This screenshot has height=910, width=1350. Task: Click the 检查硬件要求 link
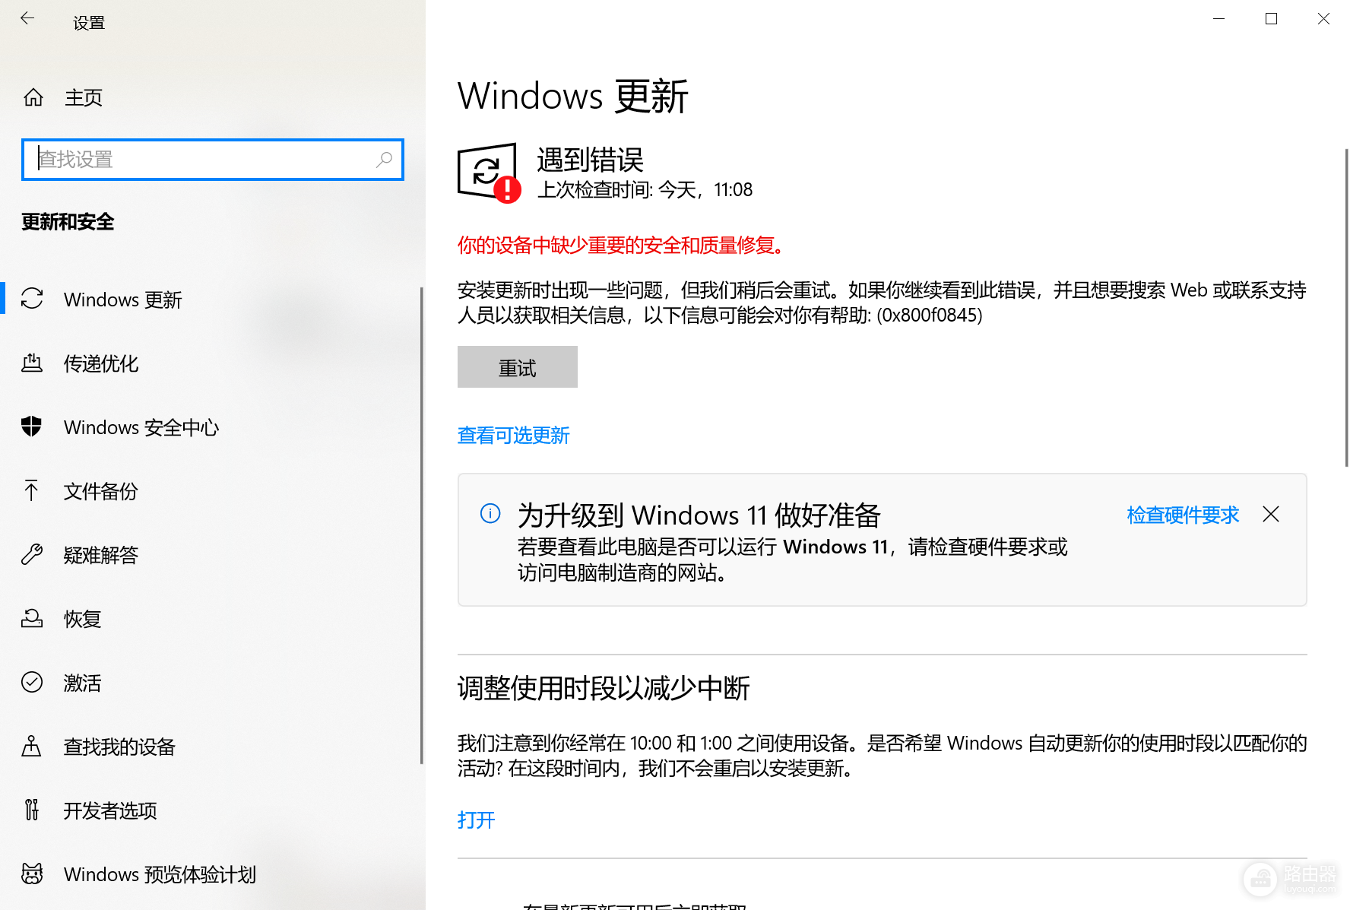(x=1183, y=515)
